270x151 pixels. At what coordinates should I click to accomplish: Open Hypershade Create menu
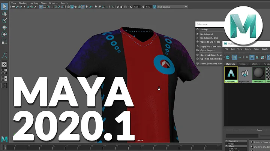(248, 49)
